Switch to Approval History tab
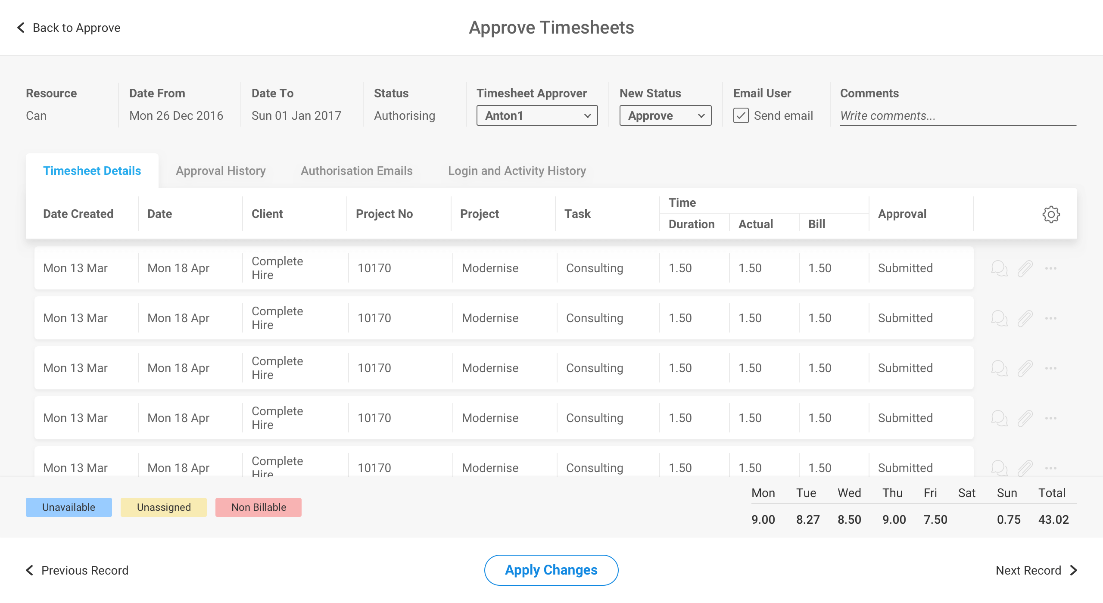This screenshot has height=603, width=1103. point(221,171)
